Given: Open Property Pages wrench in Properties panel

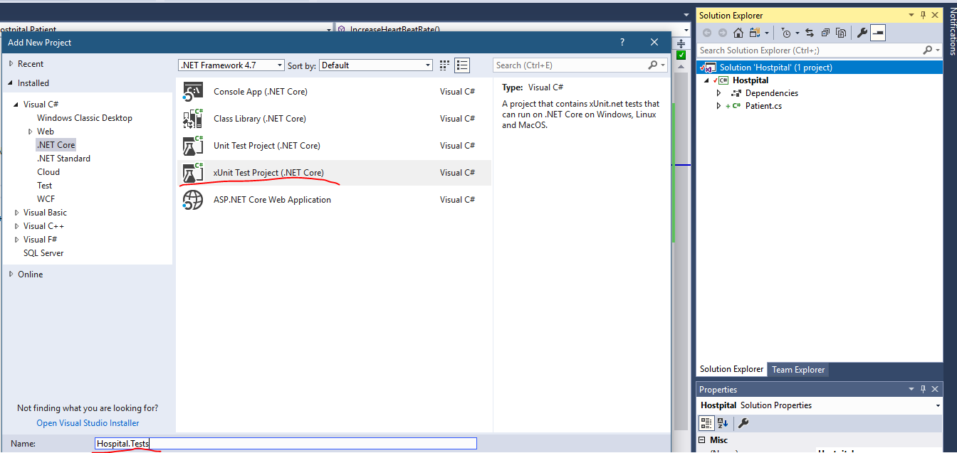Looking at the screenshot, I should [743, 423].
